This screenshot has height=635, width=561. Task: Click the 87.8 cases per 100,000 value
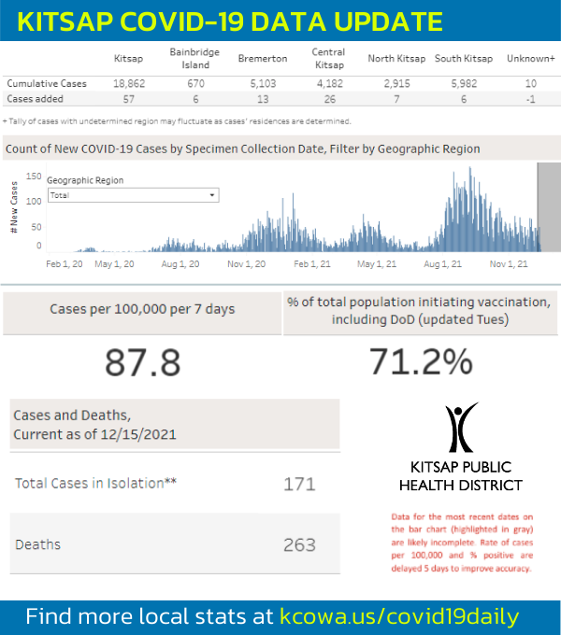(142, 362)
